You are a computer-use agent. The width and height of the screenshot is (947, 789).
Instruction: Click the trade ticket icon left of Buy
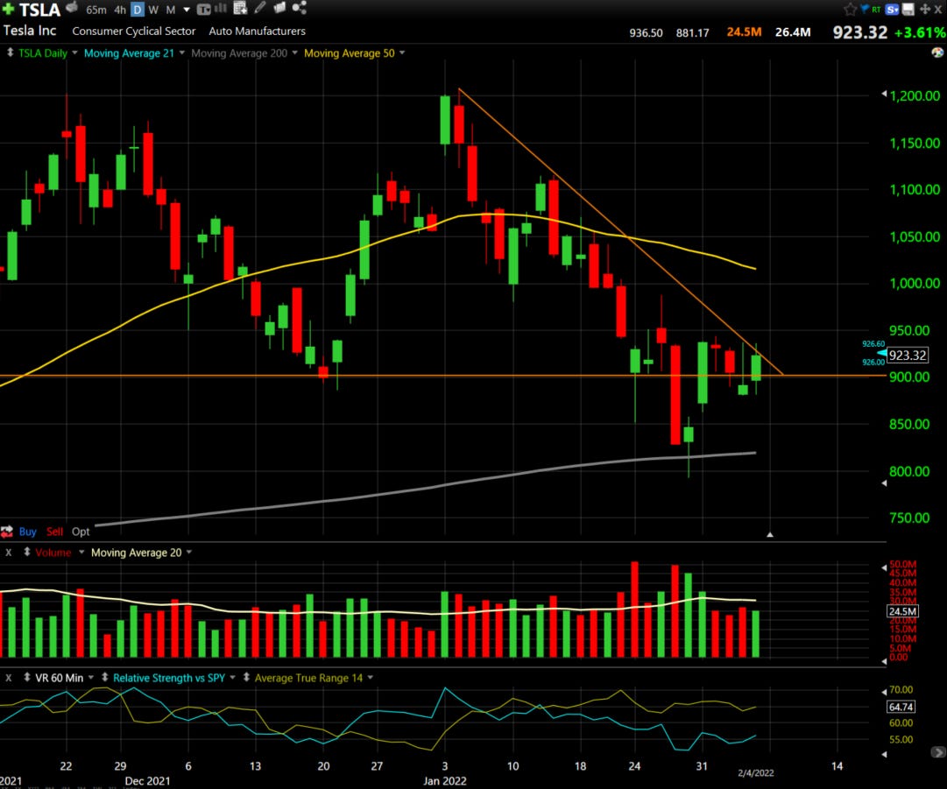click(x=7, y=532)
